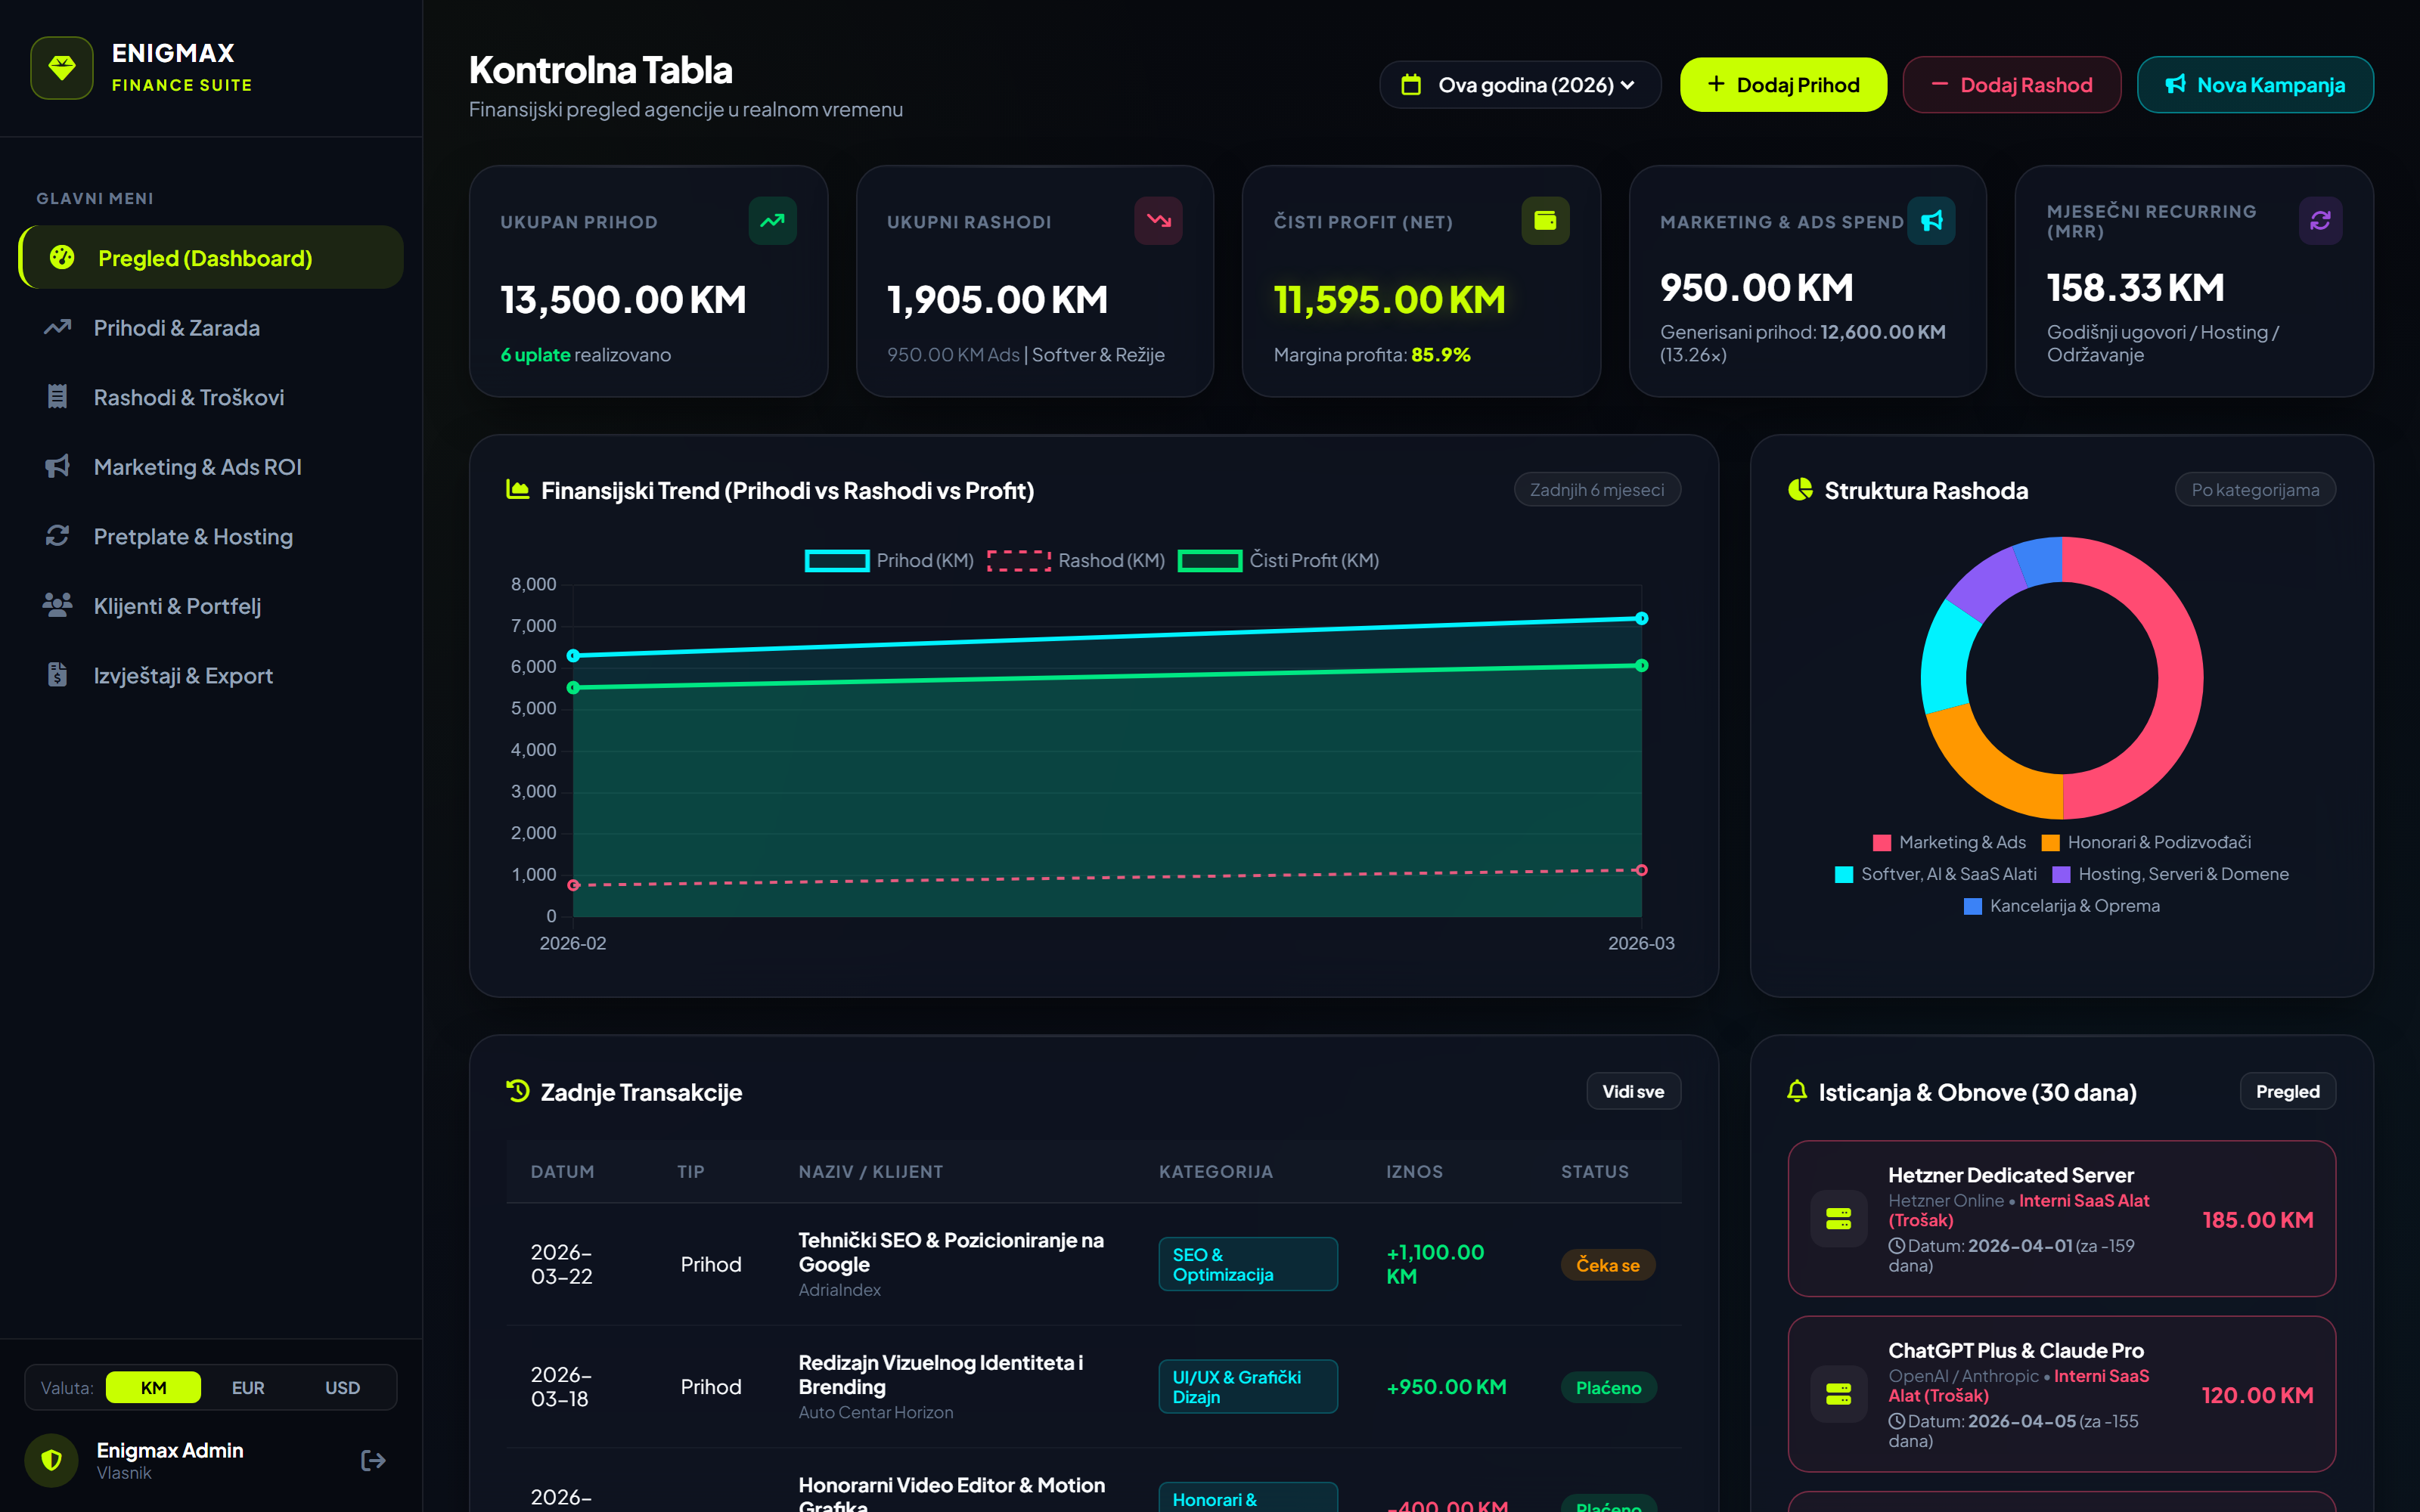The height and width of the screenshot is (1512, 2420).
Task: Click the server icon on ChatGPT Plus & Claude Pro card
Action: point(1838,1394)
